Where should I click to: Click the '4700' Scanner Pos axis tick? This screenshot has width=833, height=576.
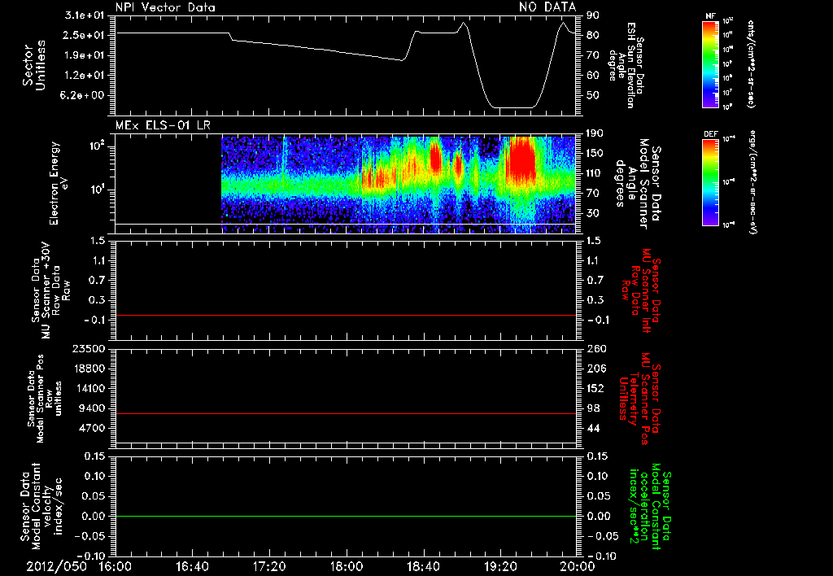tap(92, 428)
